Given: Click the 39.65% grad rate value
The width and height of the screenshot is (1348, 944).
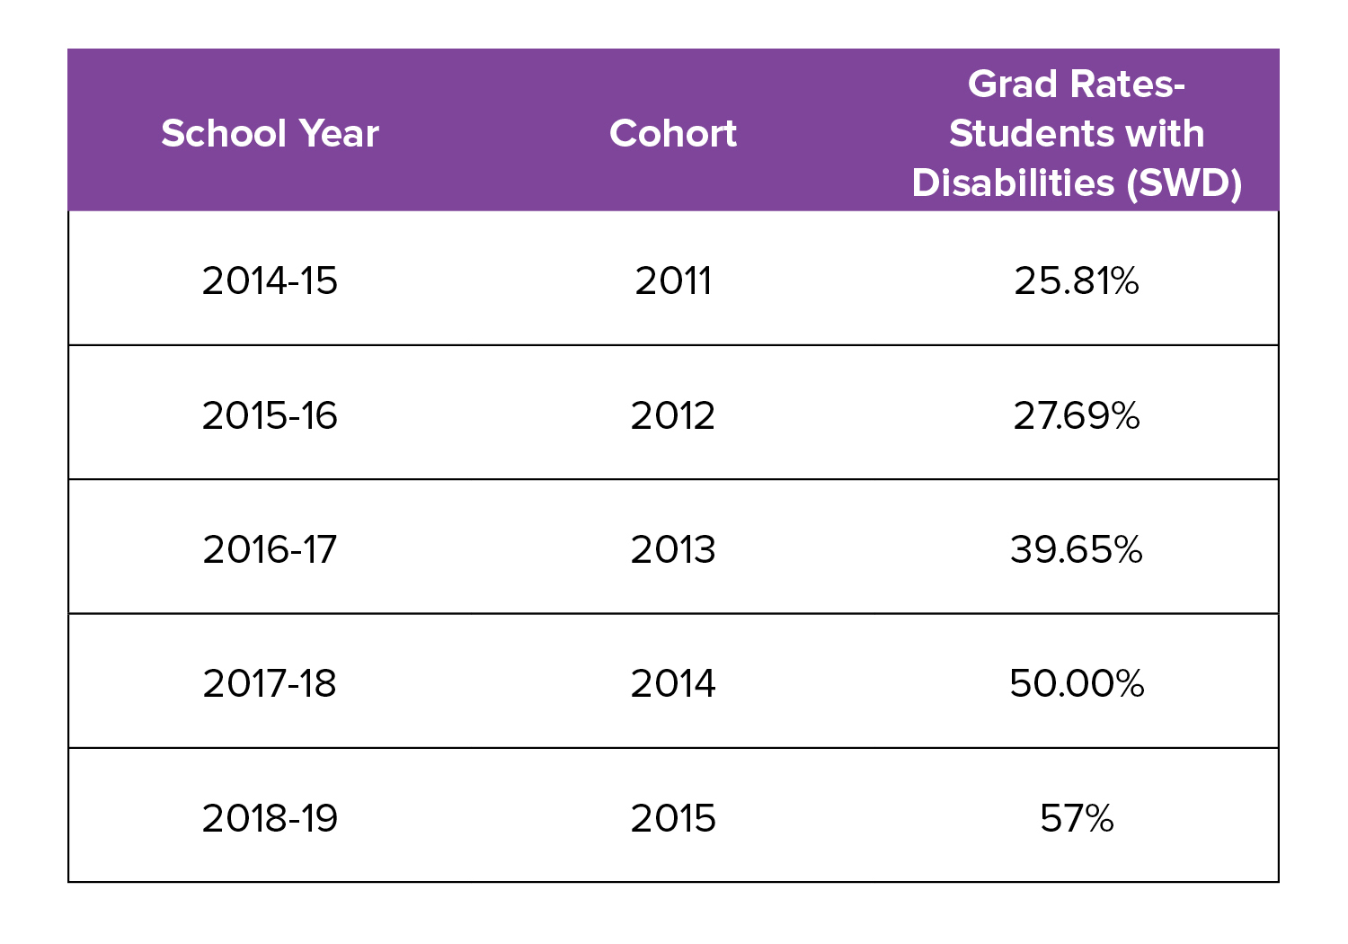Looking at the screenshot, I should pyautogui.click(x=1077, y=549).
